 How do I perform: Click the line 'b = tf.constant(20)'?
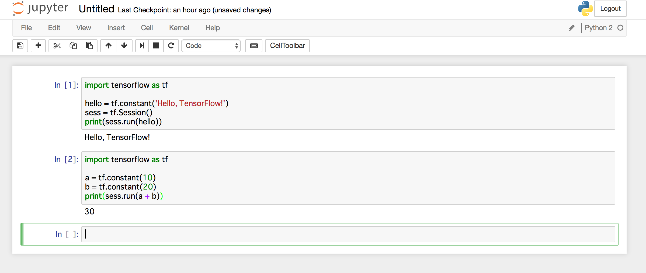coord(121,187)
